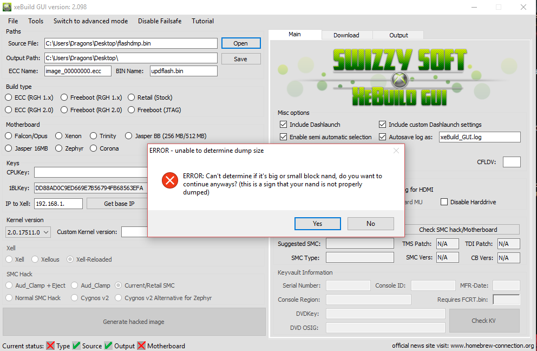Viewport: 537px width, 351px height.
Task: Open the Tools menu
Action: click(x=36, y=21)
